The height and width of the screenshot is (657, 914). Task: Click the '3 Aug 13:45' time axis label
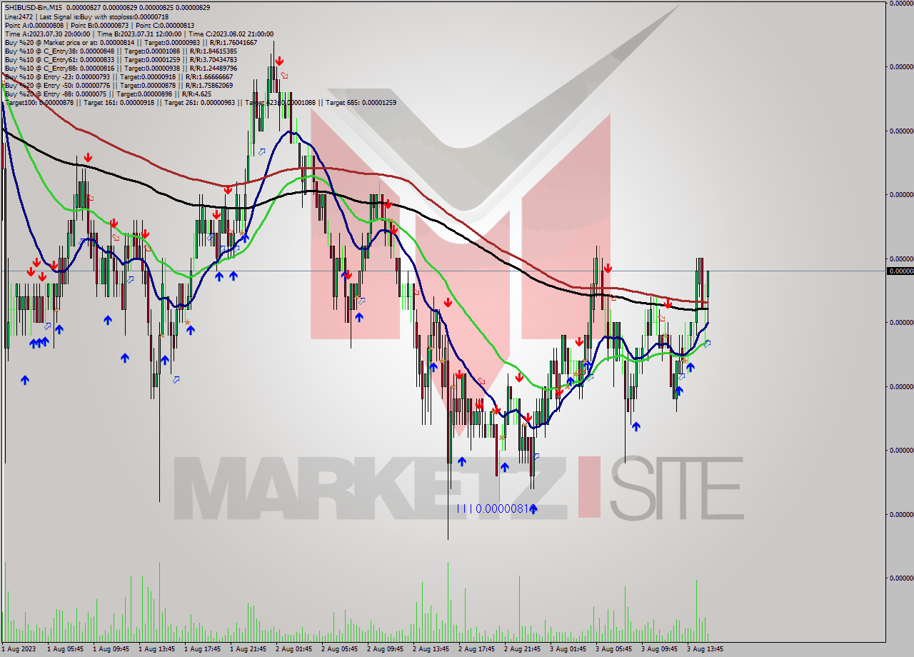(x=705, y=649)
